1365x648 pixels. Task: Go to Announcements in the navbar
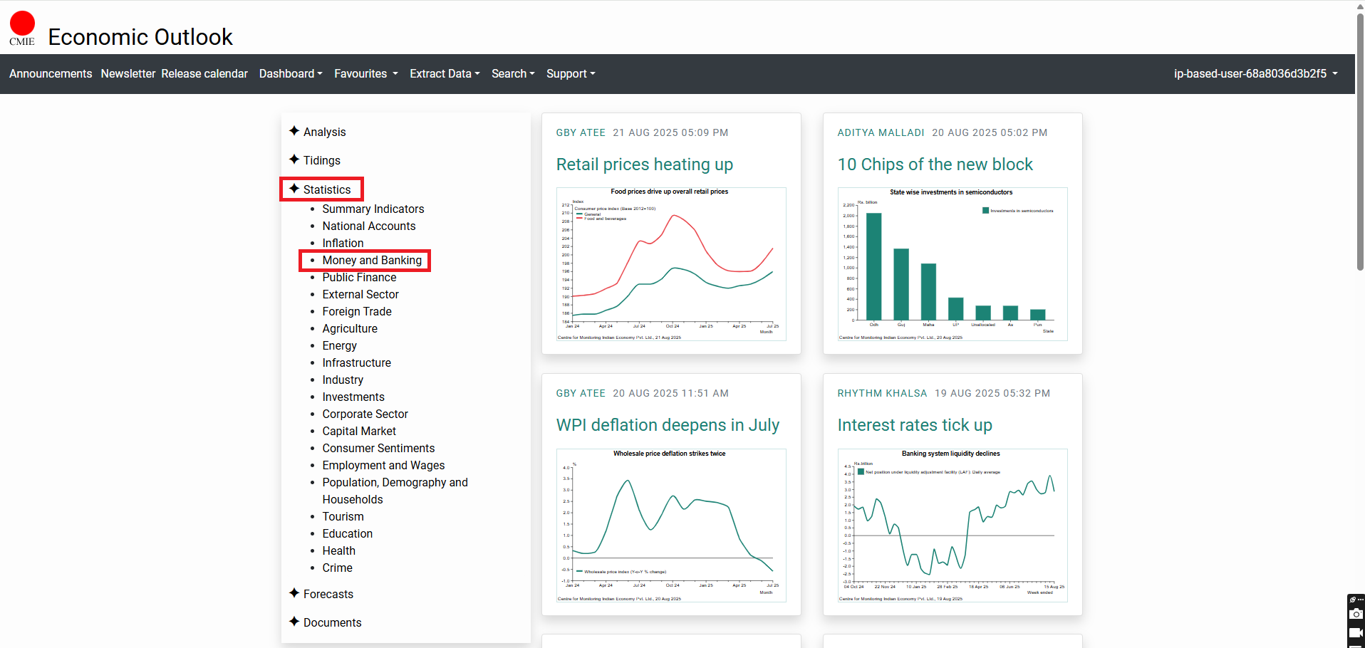coord(51,74)
